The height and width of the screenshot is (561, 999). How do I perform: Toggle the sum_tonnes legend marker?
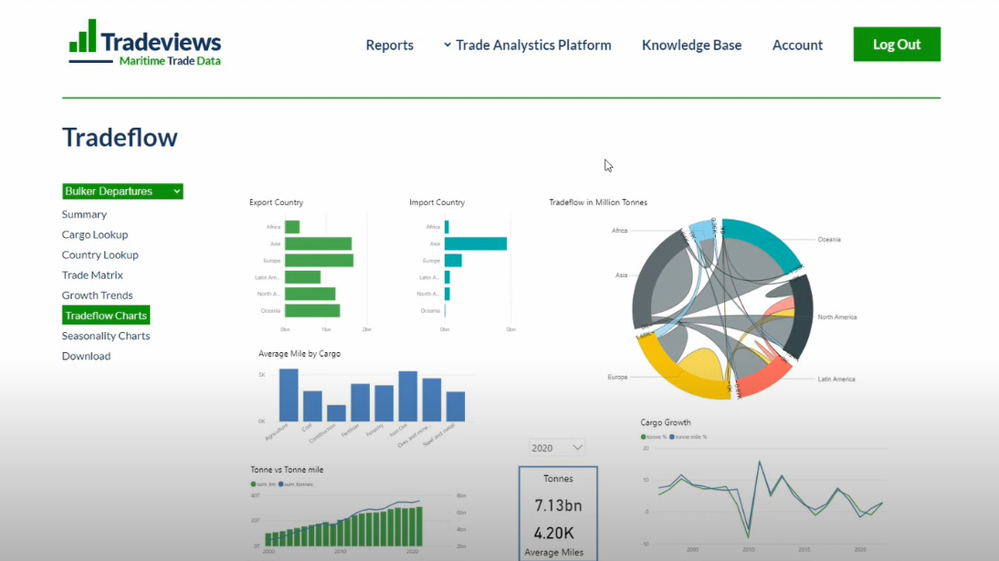point(281,484)
